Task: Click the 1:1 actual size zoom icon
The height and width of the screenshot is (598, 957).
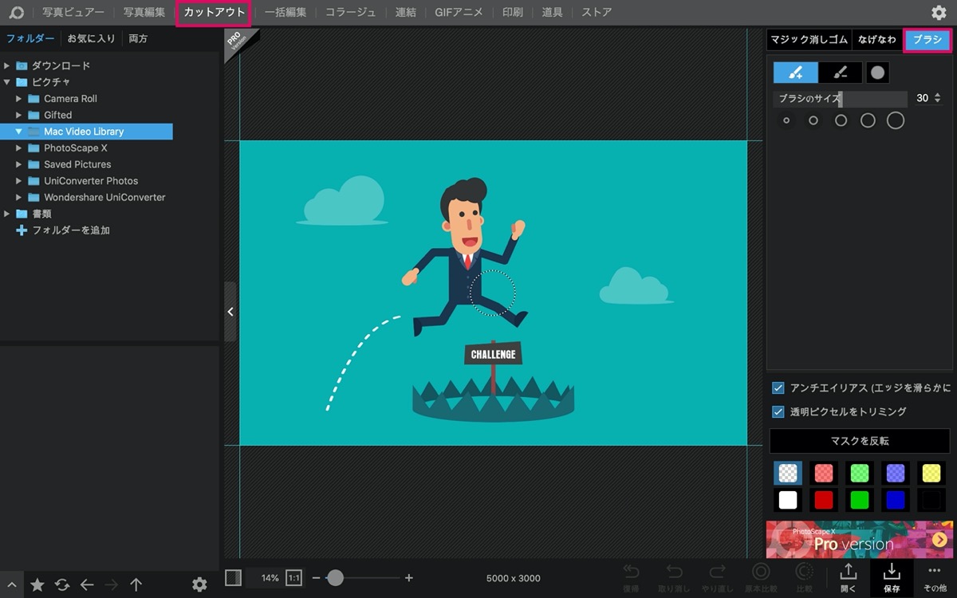Action: point(293,577)
